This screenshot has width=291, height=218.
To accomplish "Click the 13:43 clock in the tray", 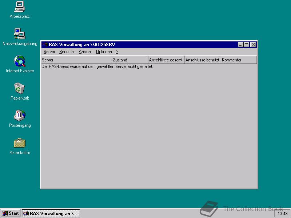I will point(283,214).
